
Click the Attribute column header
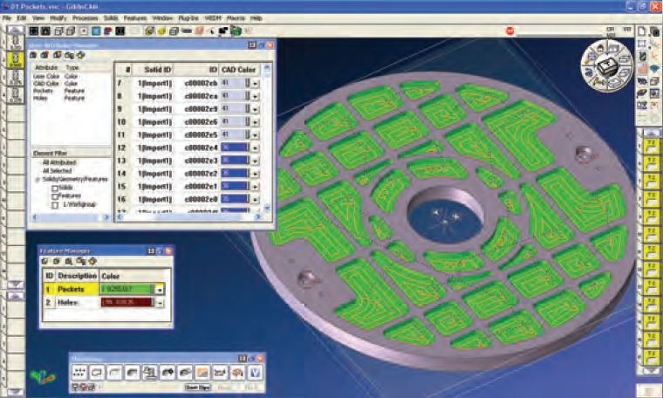click(x=46, y=68)
